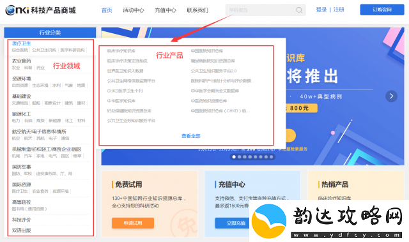The height and width of the screenshot is (242, 409).
Task: Open the 勘察设计 subcategory
Action: [52, 103]
